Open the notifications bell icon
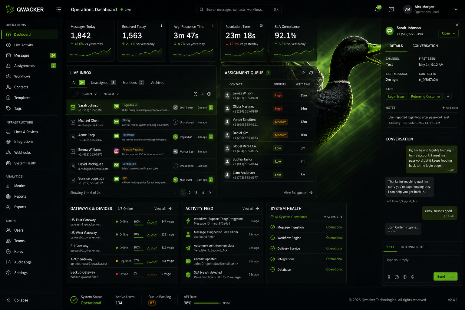The height and width of the screenshot is (310, 465). click(x=377, y=9)
